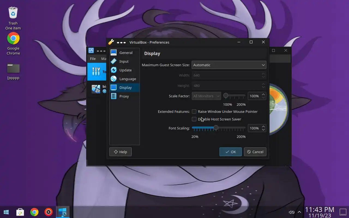
Task: Open the Proxy server icon
Action: [x=114, y=96]
